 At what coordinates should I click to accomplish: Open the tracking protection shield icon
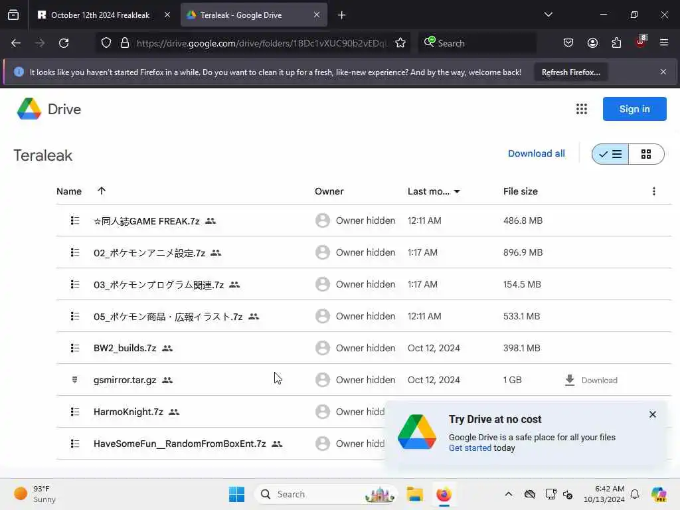(106, 43)
